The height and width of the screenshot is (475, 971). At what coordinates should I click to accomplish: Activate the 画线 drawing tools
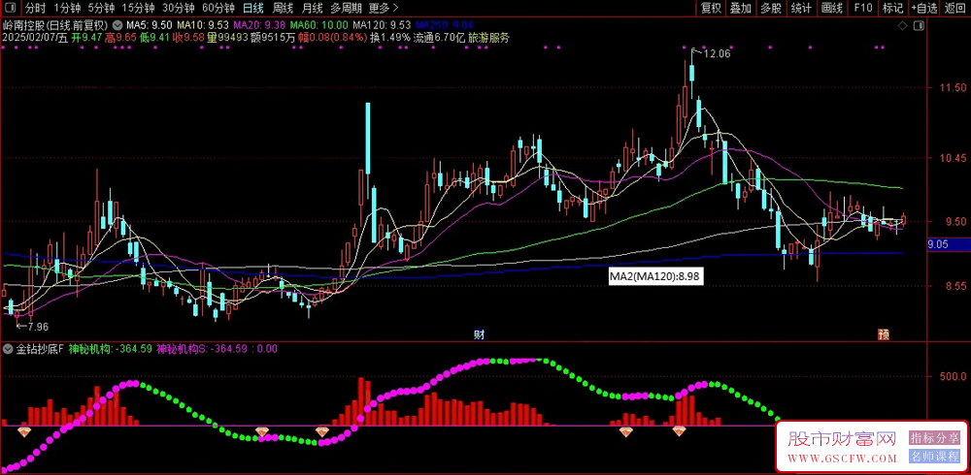pyautogui.click(x=832, y=8)
